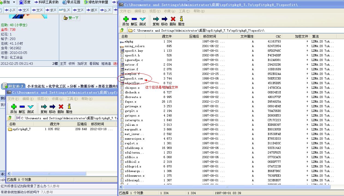Open the 文件(F) menu in the specfit window
Viewport: 344px width, 196px height.
pos(125,11)
